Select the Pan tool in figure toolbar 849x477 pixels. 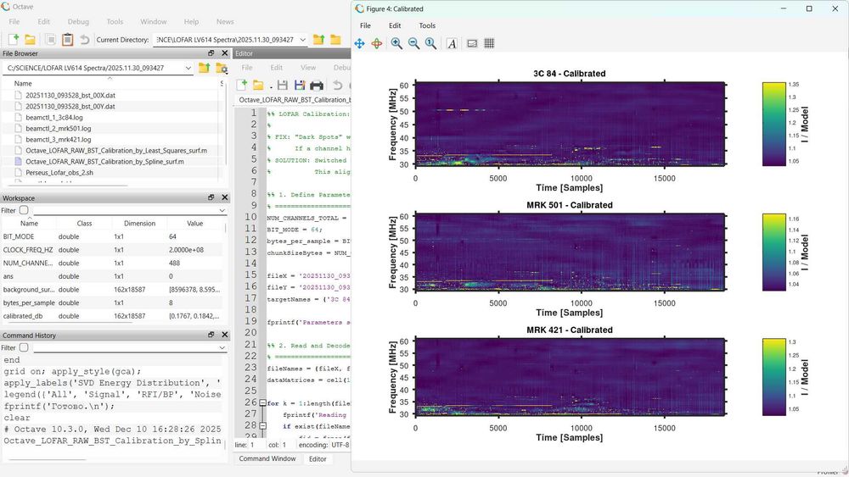(360, 43)
